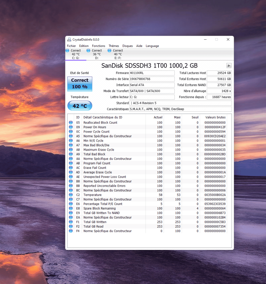The height and width of the screenshot is (284, 266).
Task: Click the Firmware field 401100RL
Action: (x=152, y=73)
